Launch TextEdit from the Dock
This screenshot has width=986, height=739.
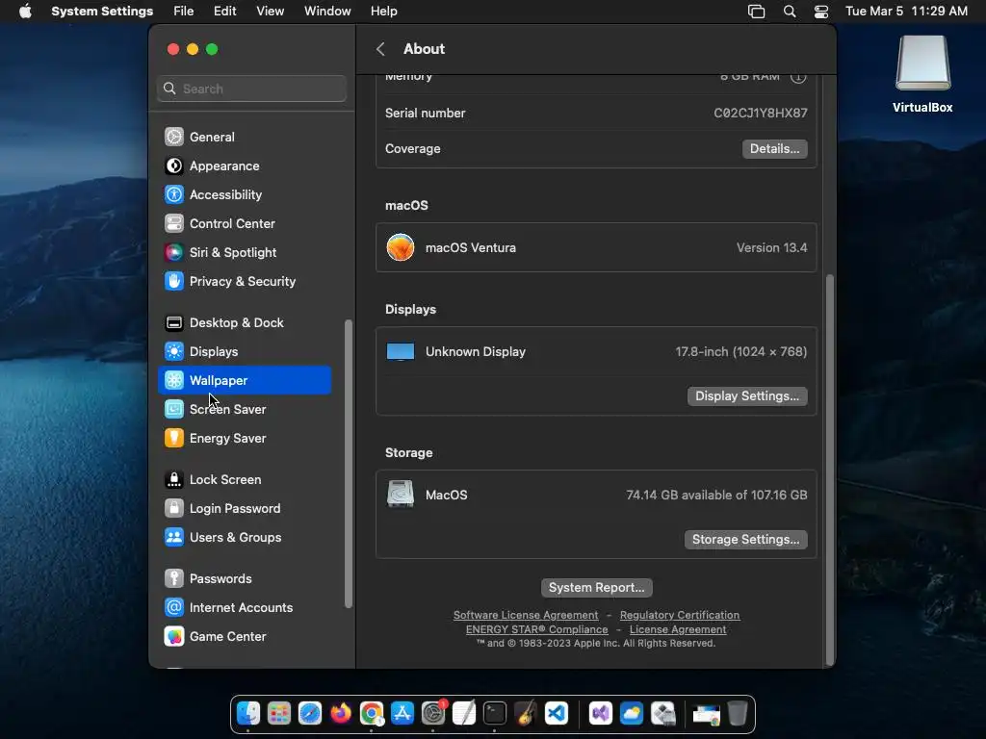point(464,713)
